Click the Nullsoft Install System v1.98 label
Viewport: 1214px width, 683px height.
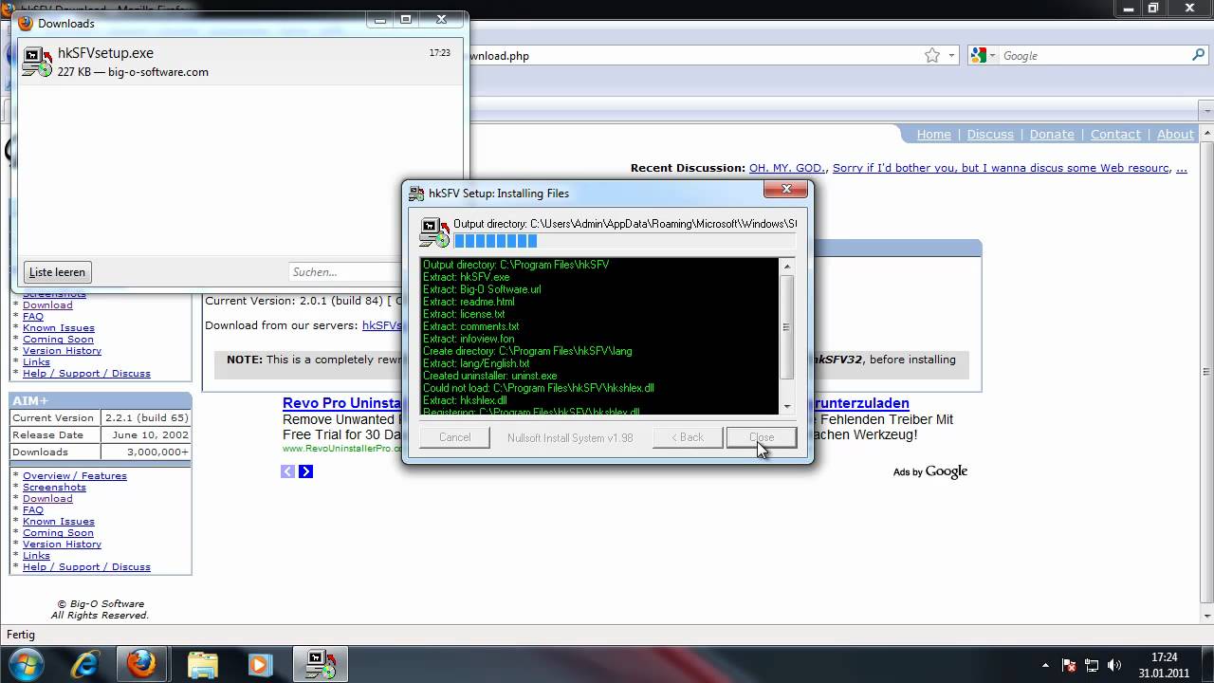570,437
